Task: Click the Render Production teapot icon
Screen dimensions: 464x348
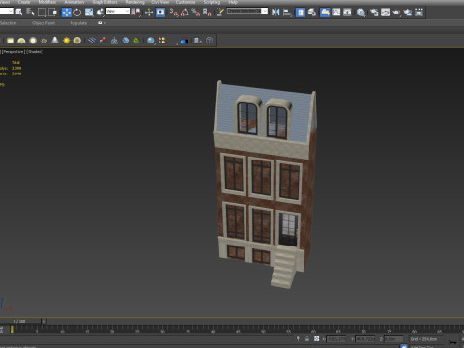Action: click(x=396, y=13)
